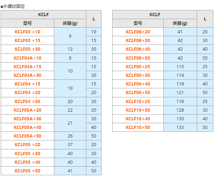Click the KCLF03 ×30 model link

pos(27,49)
